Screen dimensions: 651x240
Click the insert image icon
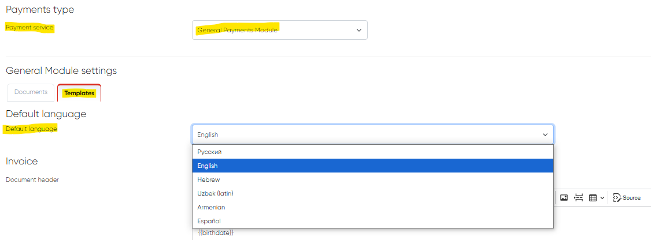tap(564, 198)
